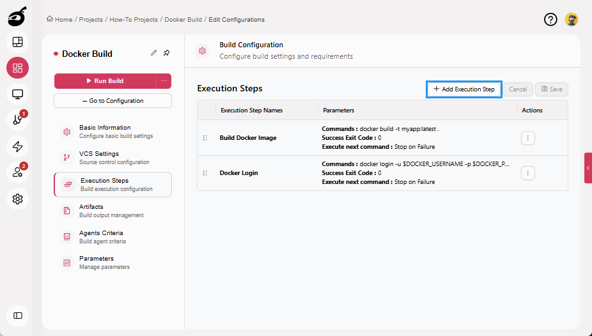Click the help question mark icon
The width and height of the screenshot is (592, 336).
(x=550, y=20)
